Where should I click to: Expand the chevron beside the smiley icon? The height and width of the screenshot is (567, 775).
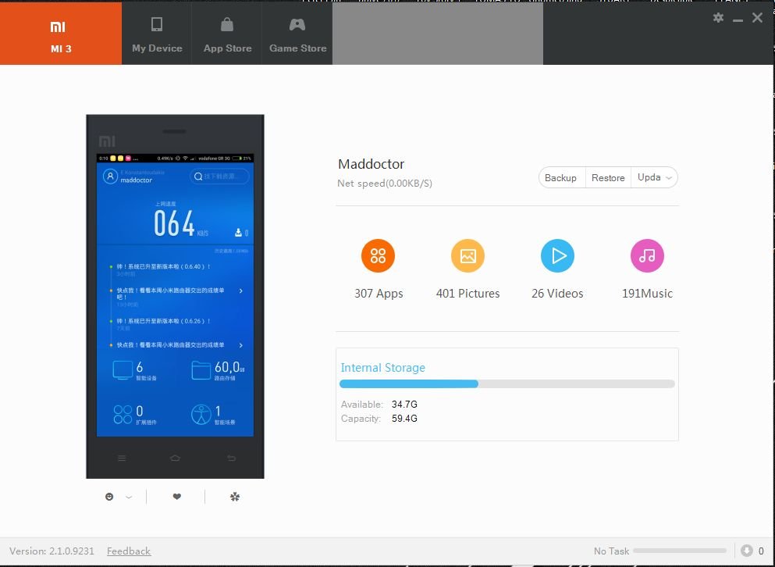click(x=129, y=497)
